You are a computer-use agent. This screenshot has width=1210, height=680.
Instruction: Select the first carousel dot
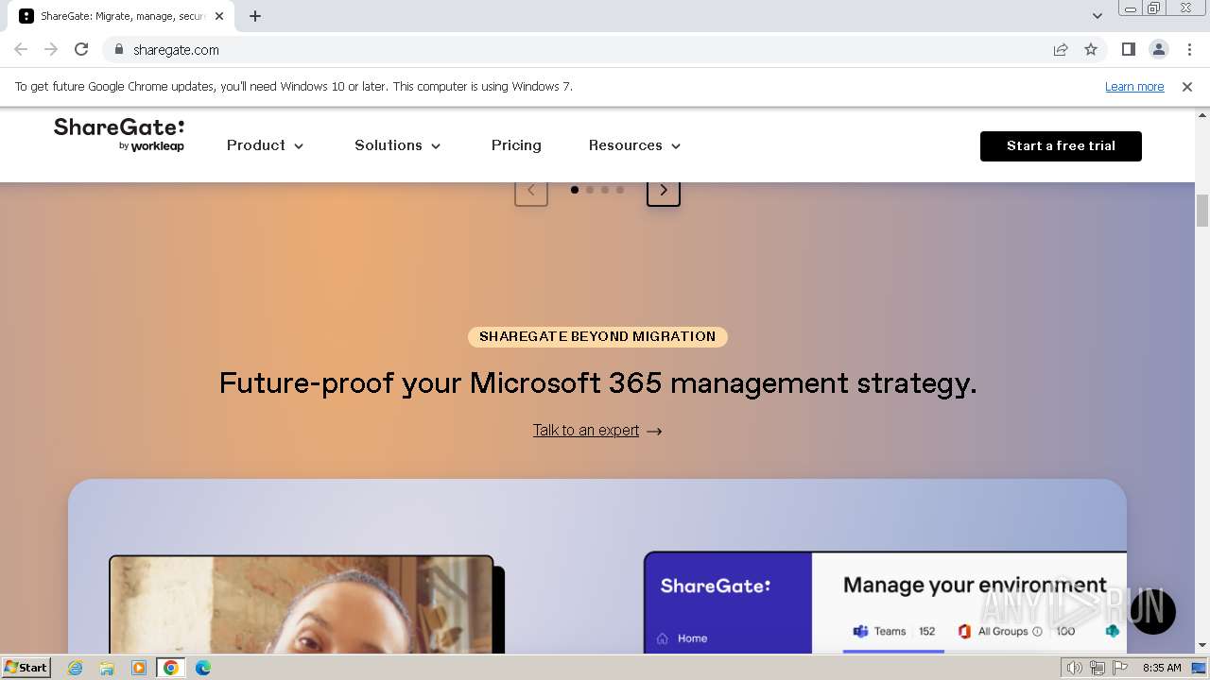click(x=575, y=190)
